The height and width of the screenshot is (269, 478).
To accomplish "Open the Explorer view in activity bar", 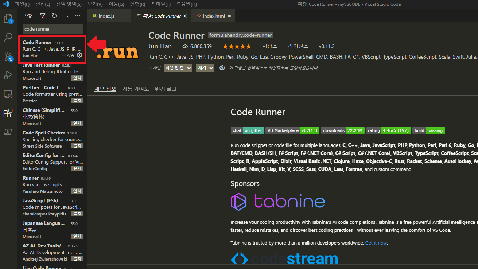I will click(8, 19).
